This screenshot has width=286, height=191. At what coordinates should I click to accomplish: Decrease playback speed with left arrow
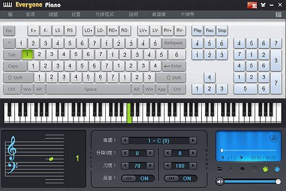(223, 158)
